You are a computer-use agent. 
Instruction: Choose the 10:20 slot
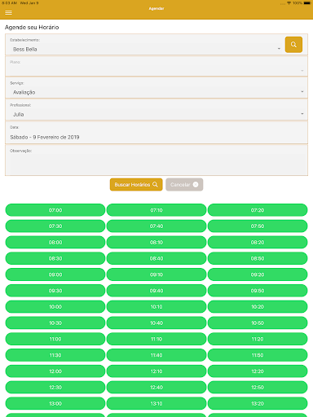coord(258,307)
